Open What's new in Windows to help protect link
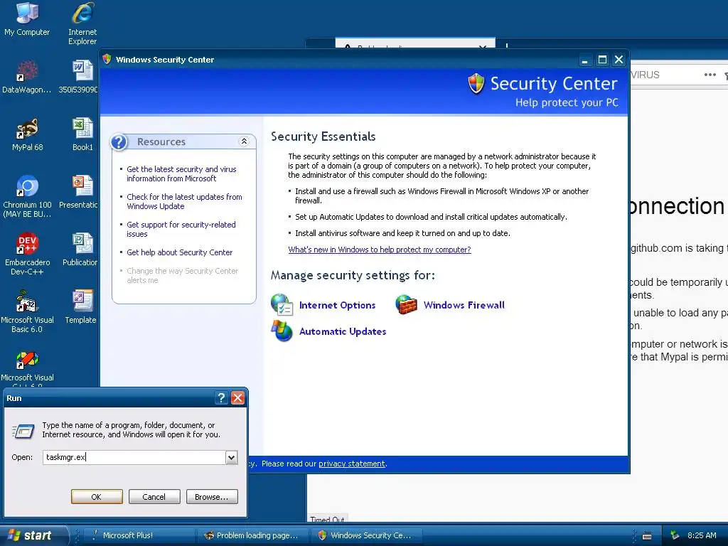This screenshot has height=546, width=728. click(380, 250)
